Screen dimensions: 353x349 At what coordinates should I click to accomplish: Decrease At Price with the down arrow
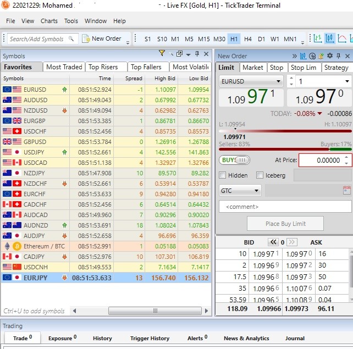pos(346,163)
